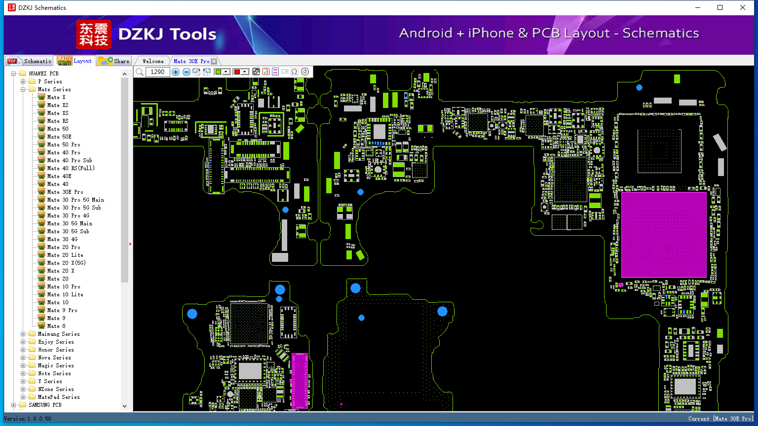Click the rotate board counter-clockwise icon
This screenshot has width=758, height=426.
pos(207,72)
